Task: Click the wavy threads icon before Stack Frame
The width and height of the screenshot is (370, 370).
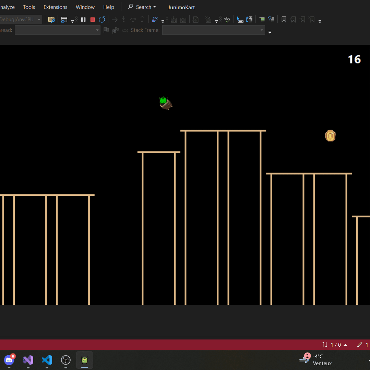Action: [x=124, y=30]
